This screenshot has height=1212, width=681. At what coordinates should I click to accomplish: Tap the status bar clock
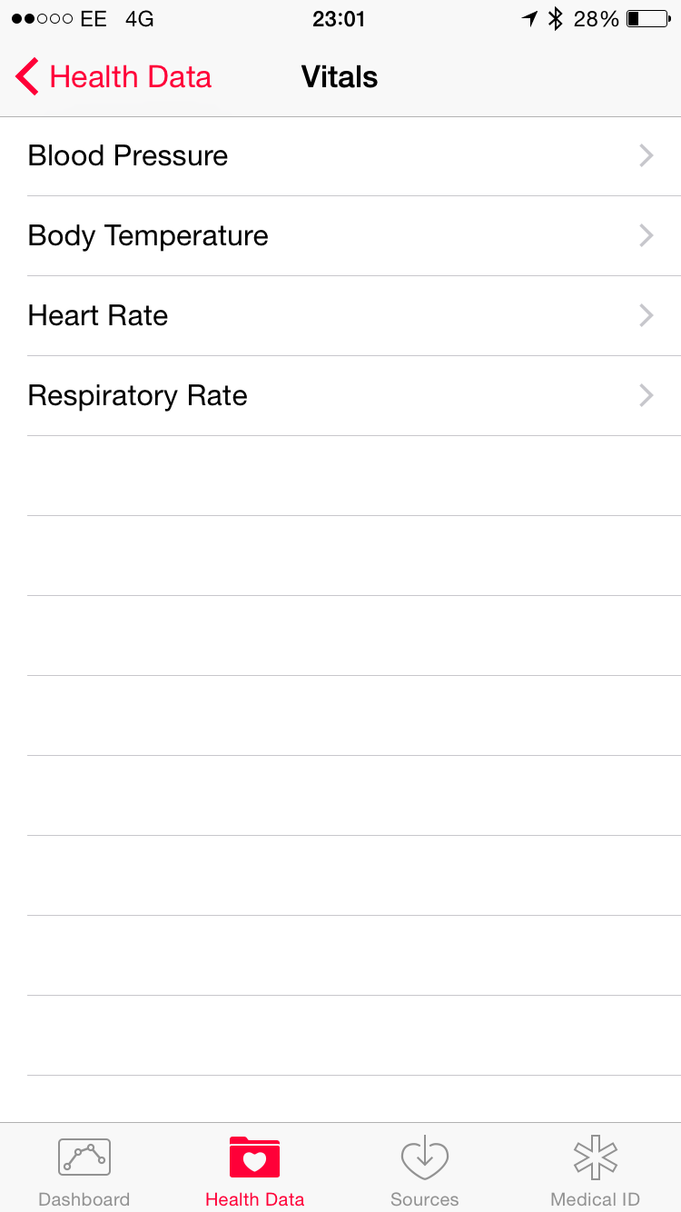339,19
